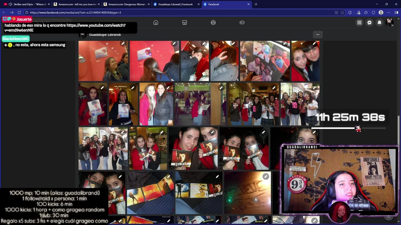This screenshot has height=225, width=401.
Task: Switch to Amazon Dangerous Woman tab
Action: pos(126,4)
